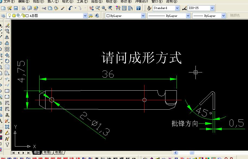Select the Copy Object tool
The height and width of the screenshot is (159, 248).
tap(7, 31)
